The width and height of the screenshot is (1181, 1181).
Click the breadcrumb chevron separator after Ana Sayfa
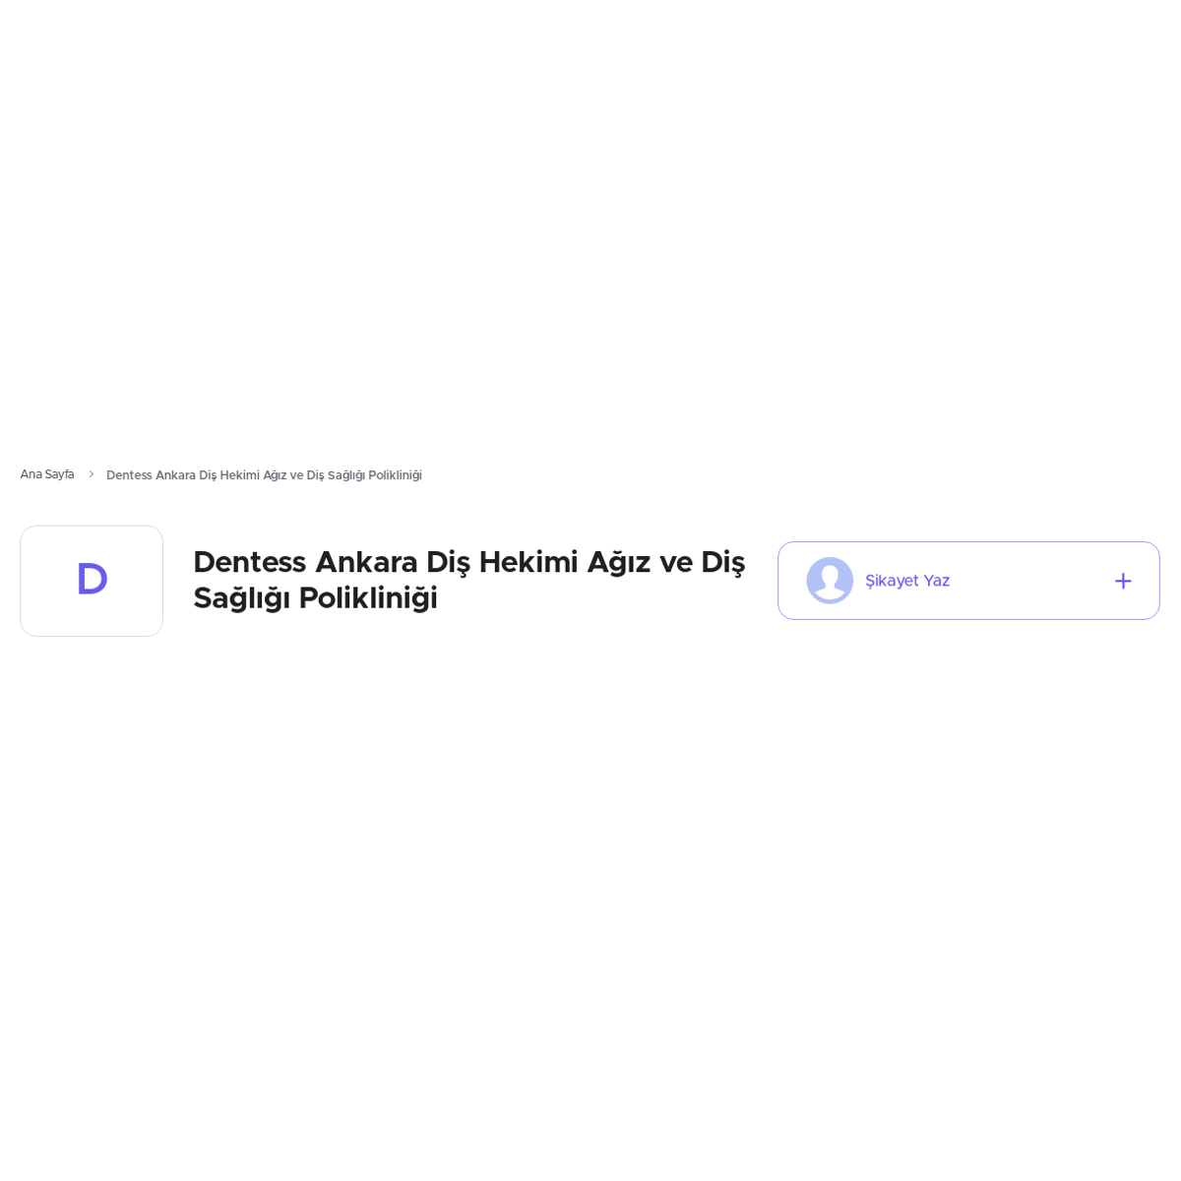pyautogui.click(x=92, y=474)
